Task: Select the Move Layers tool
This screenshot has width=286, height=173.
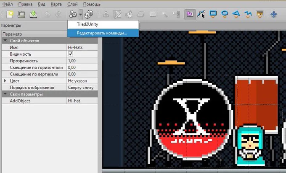Action: click(x=274, y=14)
